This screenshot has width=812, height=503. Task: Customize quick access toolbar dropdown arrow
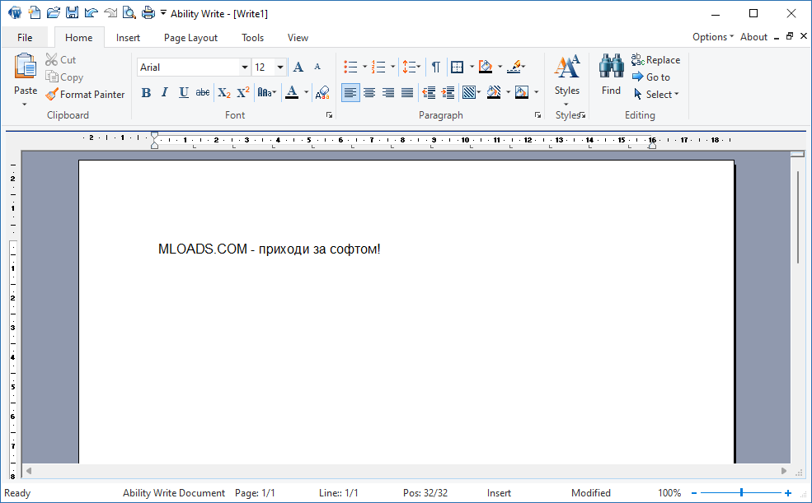[x=163, y=12]
